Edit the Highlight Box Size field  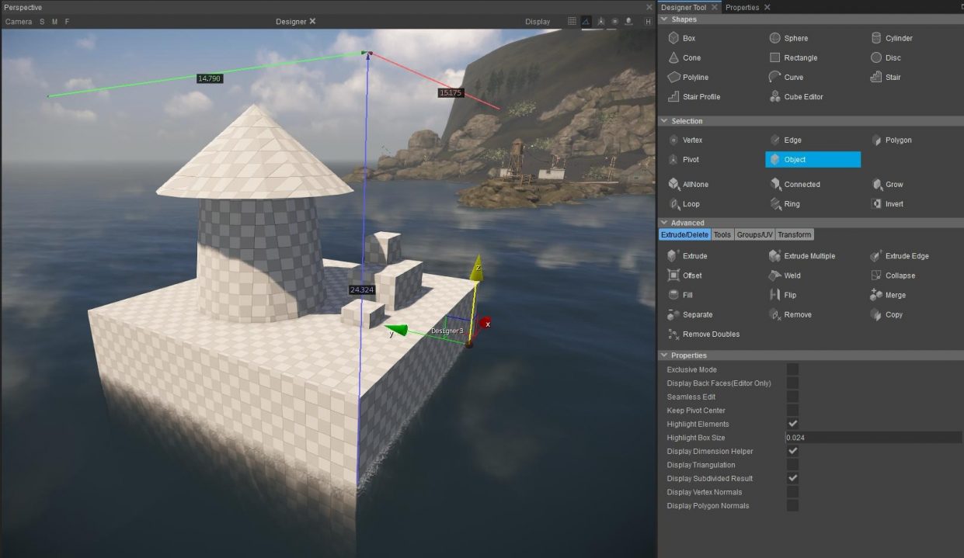click(874, 438)
